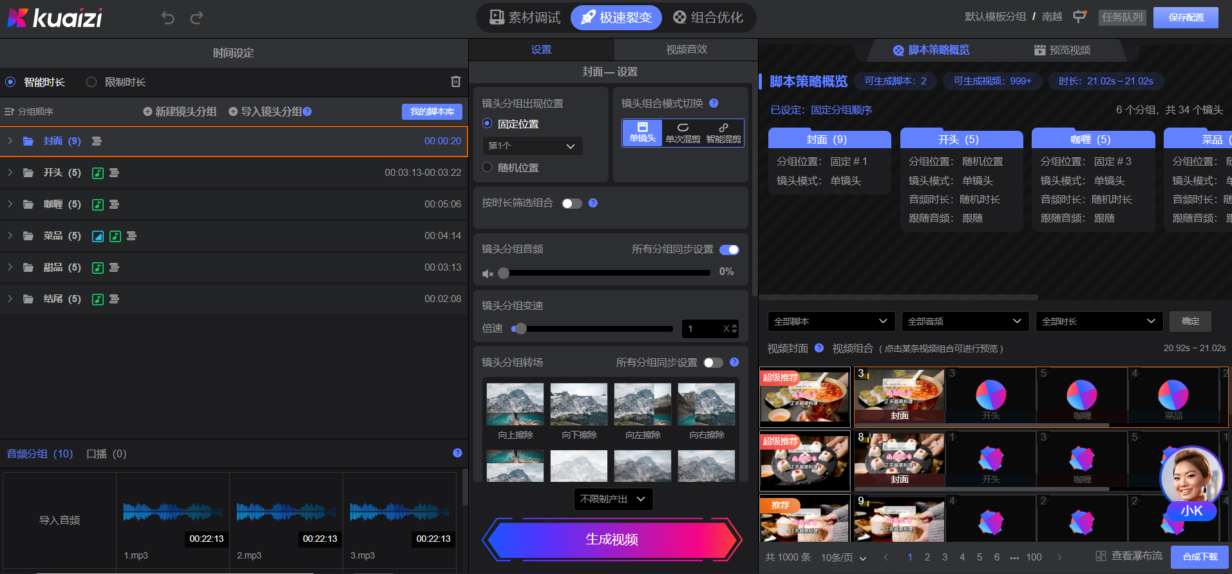
Task: Click help icon beside transition sync setting
Action: pyautogui.click(x=734, y=362)
